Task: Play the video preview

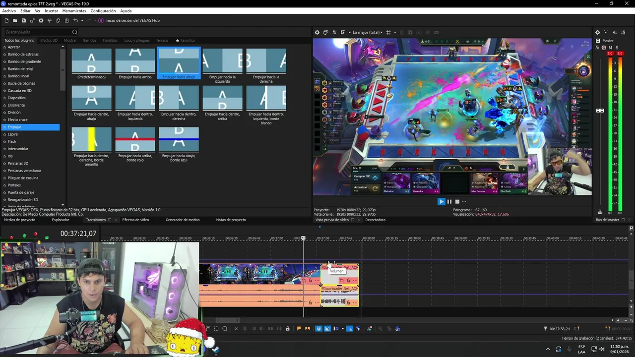Action: [441, 201]
